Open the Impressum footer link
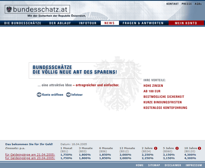The image size is (205, 168). pyautogui.click(x=194, y=165)
